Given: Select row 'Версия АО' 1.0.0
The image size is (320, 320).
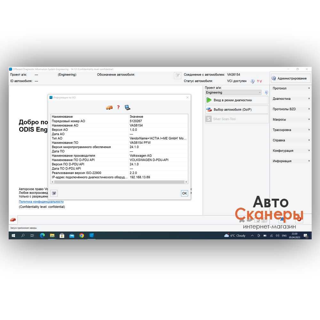Looking at the screenshot, I should point(119,130).
